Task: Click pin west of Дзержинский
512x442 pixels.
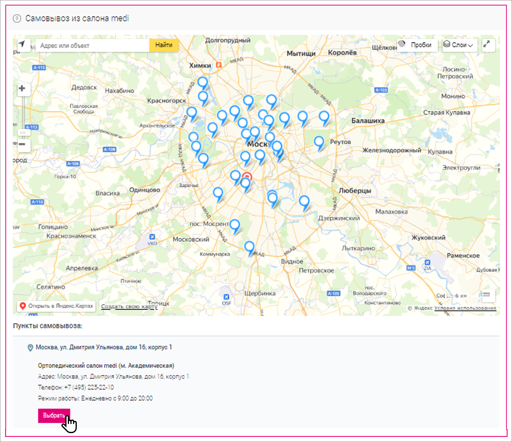Action: pyautogui.click(x=304, y=202)
